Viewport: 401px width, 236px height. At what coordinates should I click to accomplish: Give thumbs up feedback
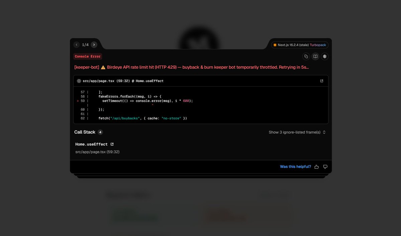tap(317, 167)
